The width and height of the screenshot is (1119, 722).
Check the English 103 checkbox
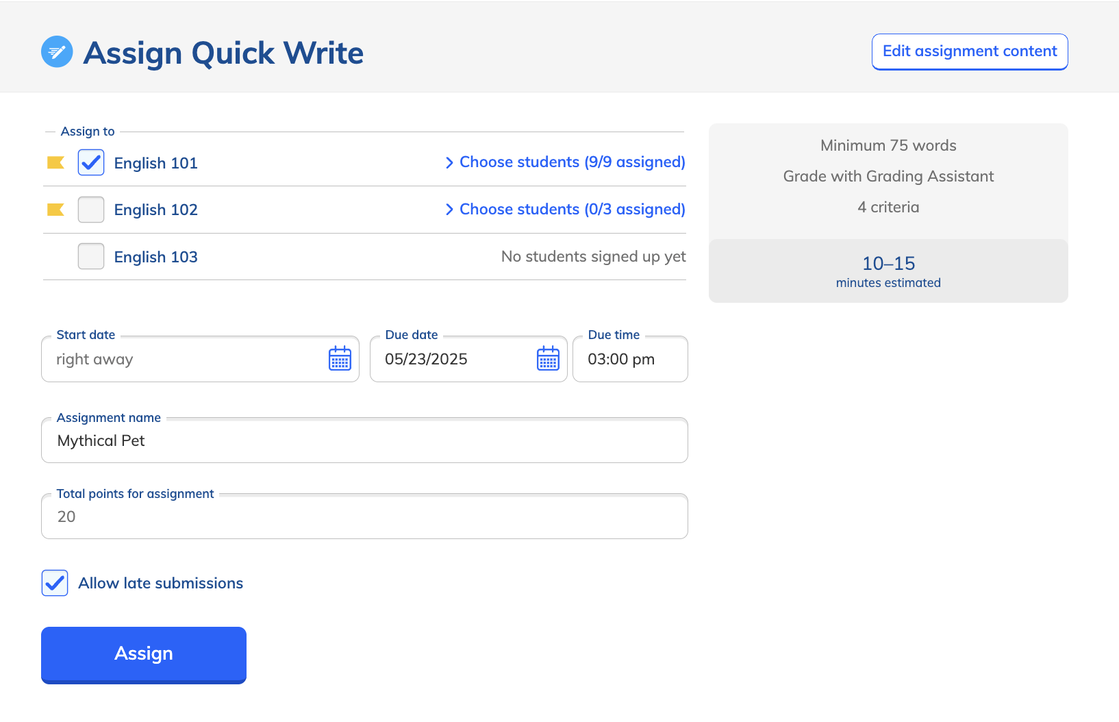click(x=90, y=256)
